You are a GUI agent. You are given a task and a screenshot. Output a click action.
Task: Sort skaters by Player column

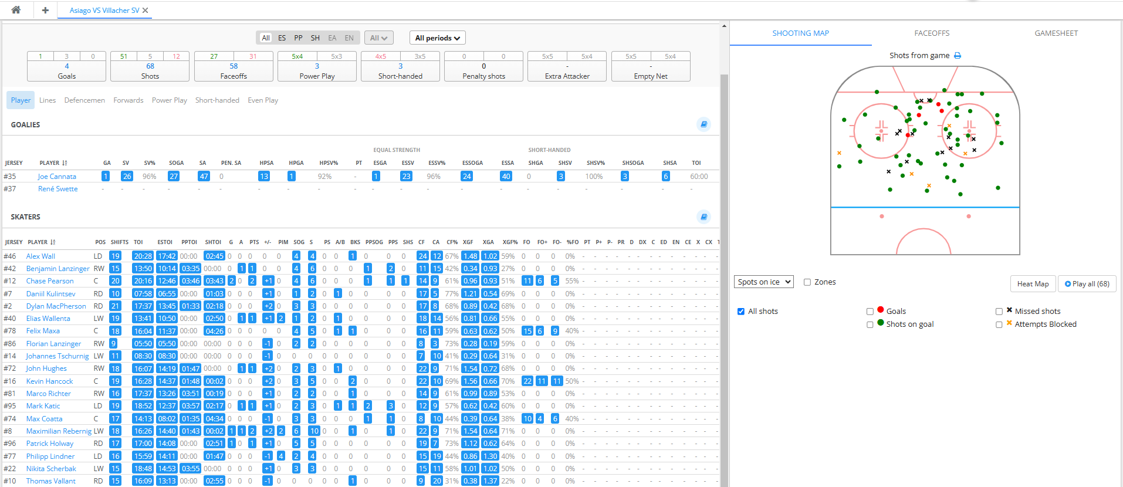[42, 242]
